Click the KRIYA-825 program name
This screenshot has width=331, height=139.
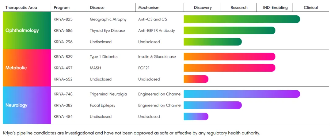63,19
